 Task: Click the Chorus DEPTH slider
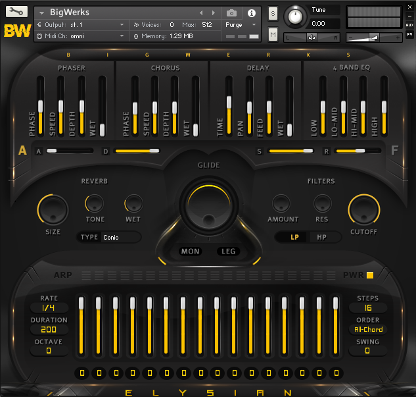(174, 106)
